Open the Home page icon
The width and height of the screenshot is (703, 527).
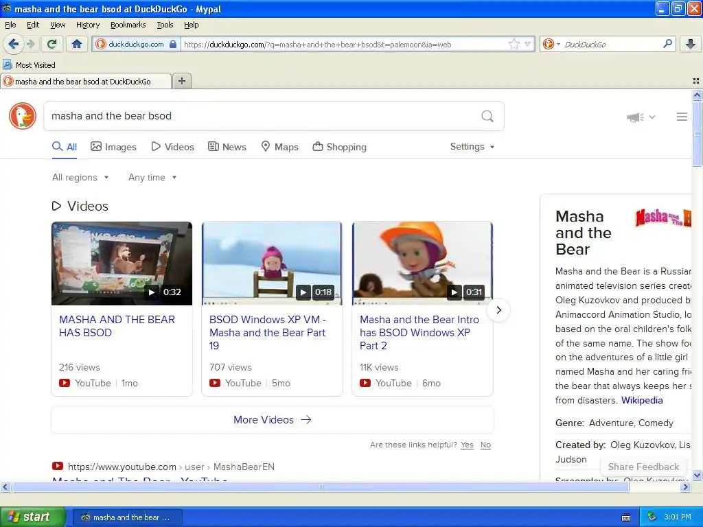pos(77,44)
